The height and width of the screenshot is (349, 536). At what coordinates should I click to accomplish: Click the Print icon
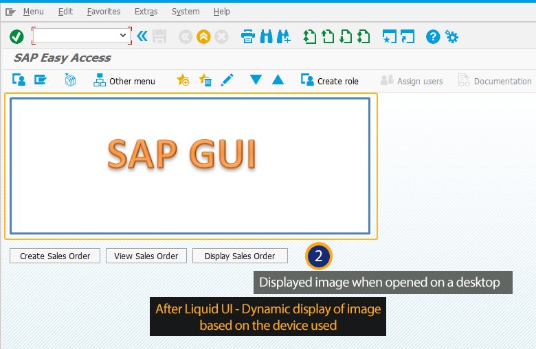[x=248, y=36]
